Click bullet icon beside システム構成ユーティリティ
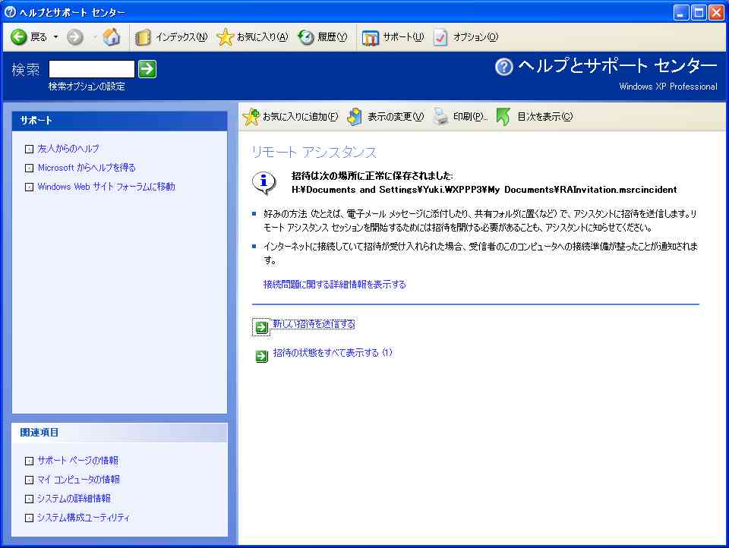The image size is (729, 548). 30,518
